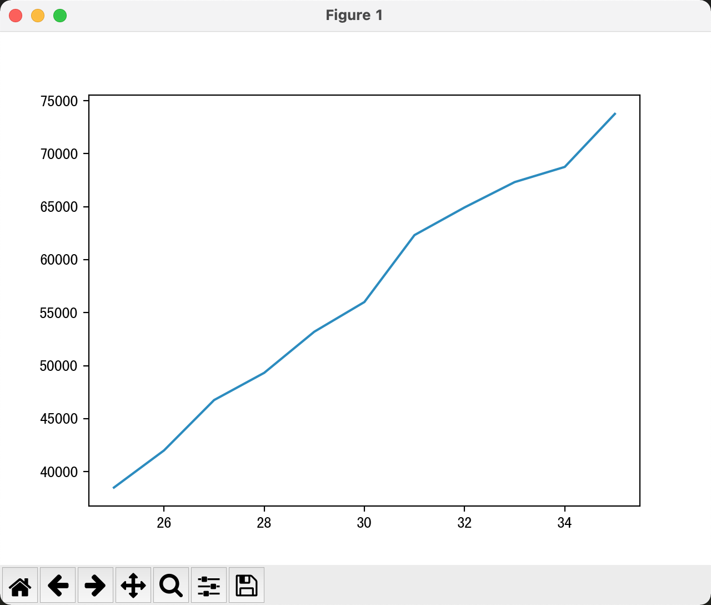
Task: Click the 26 x-axis label
Action: tap(164, 523)
